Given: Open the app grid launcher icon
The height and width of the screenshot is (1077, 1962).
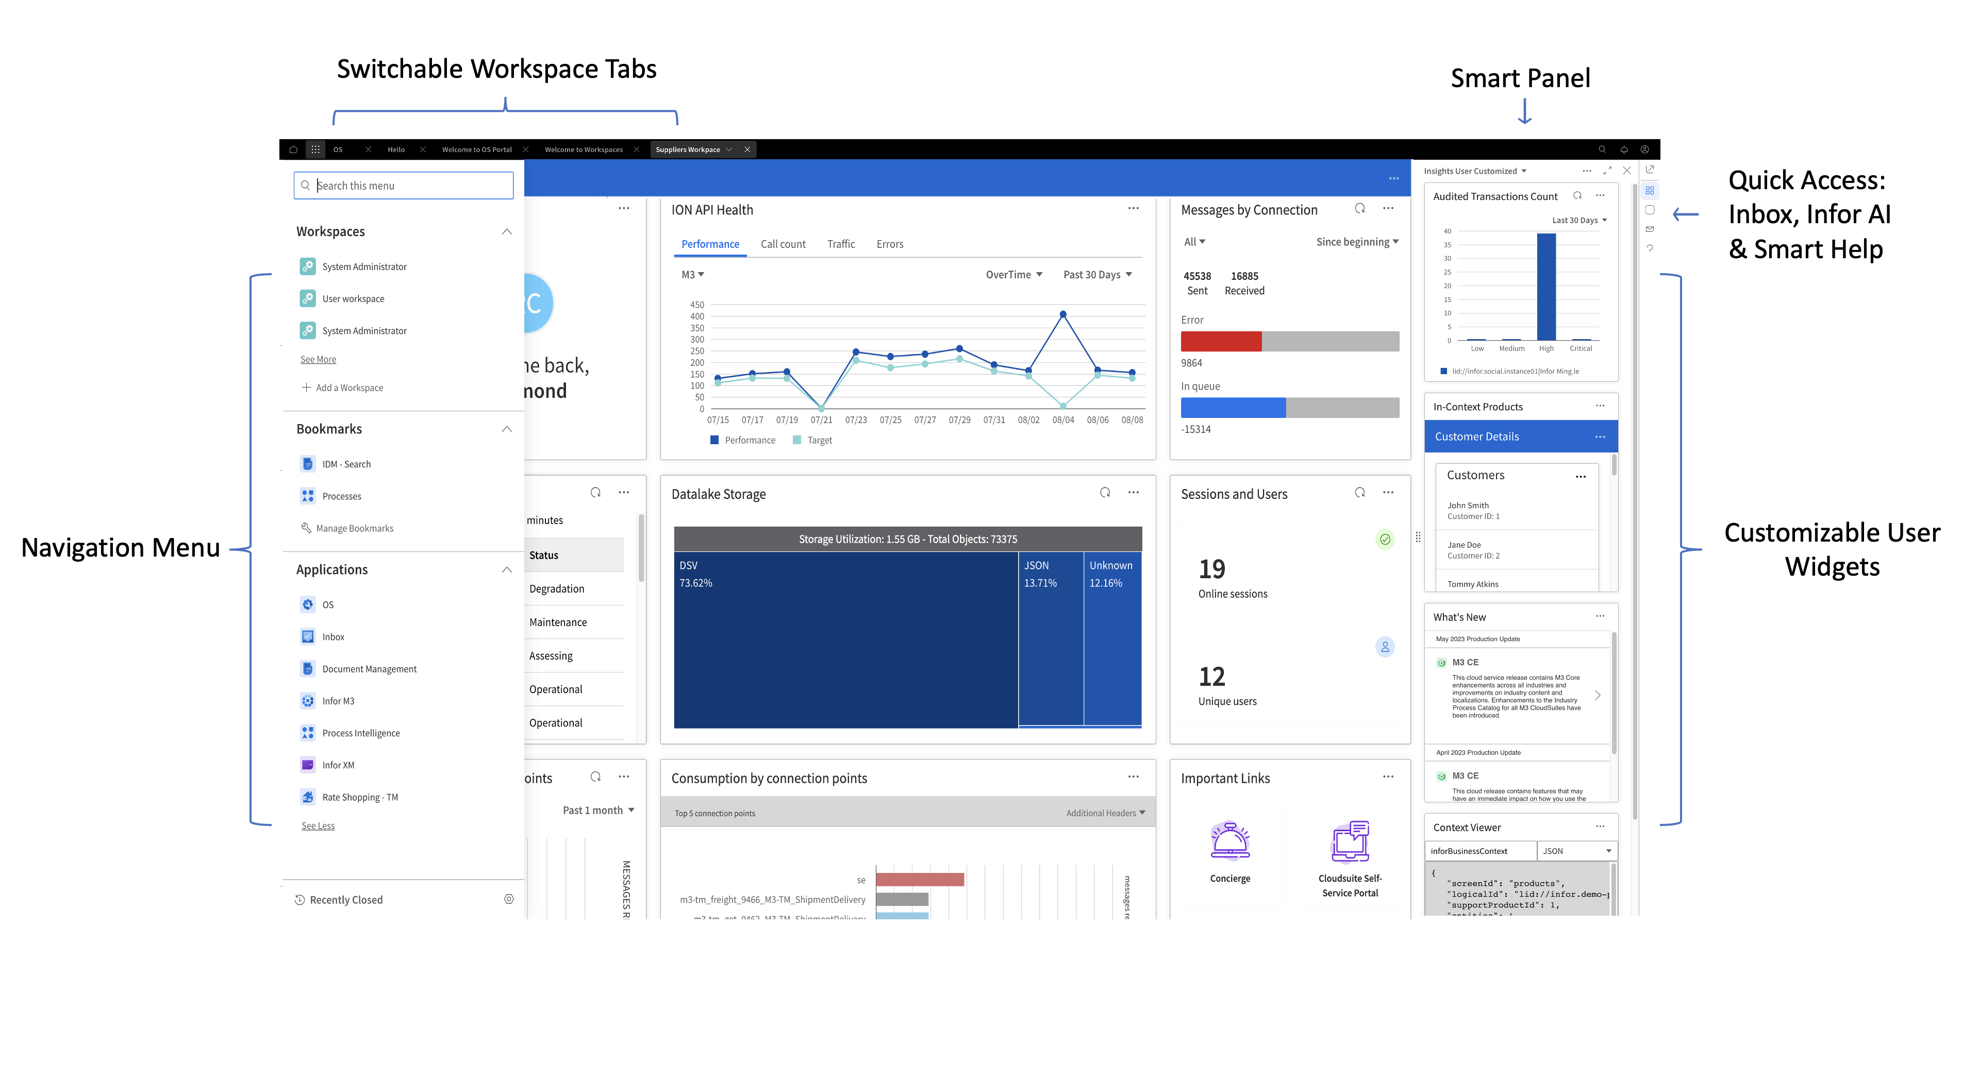Looking at the screenshot, I should pyautogui.click(x=315, y=149).
